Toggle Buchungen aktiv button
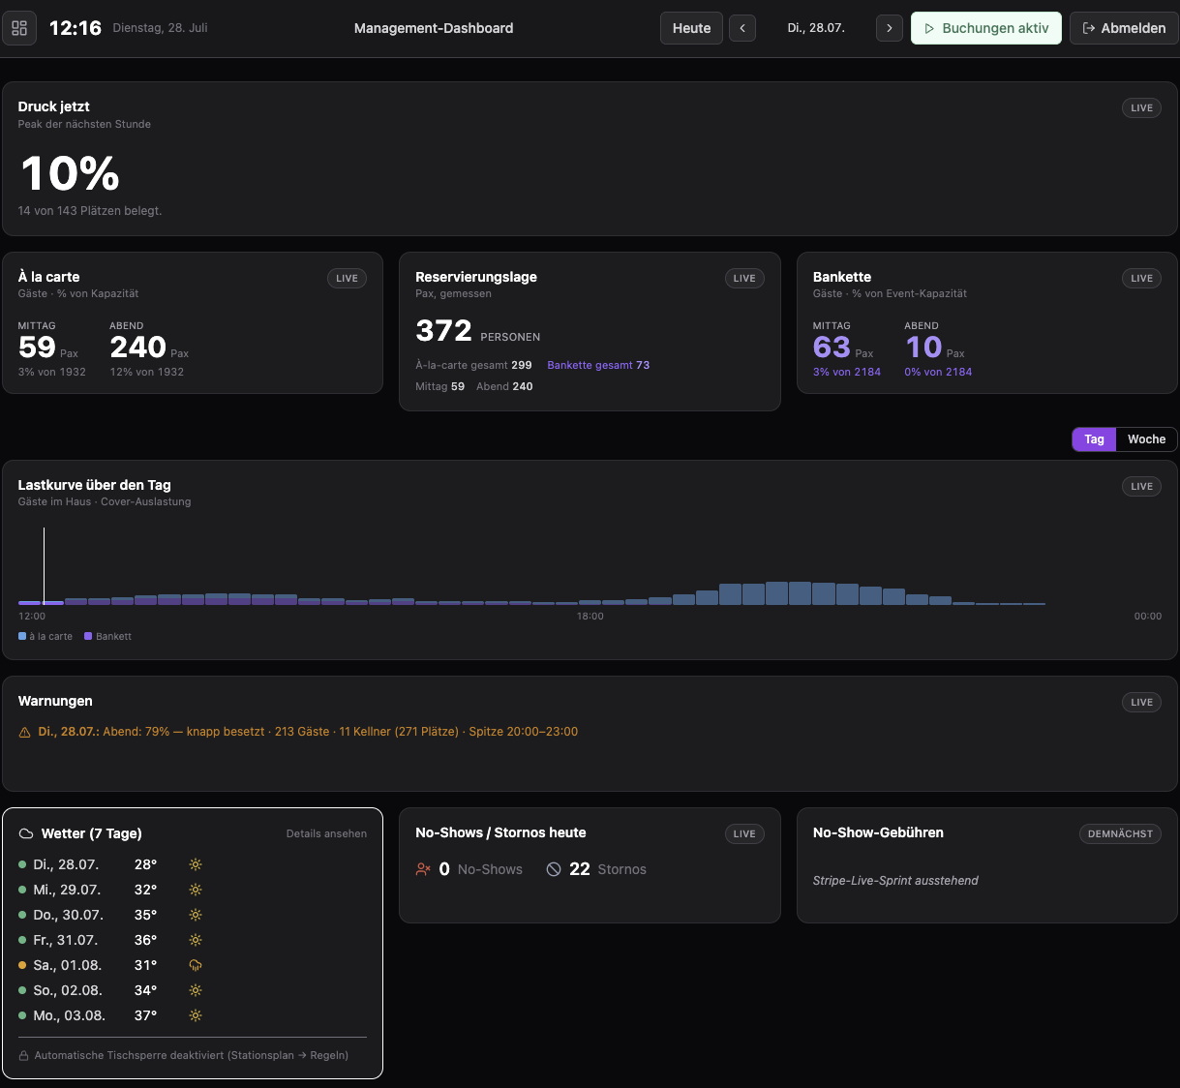This screenshot has height=1088, width=1180. pyautogui.click(x=986, y=28)
